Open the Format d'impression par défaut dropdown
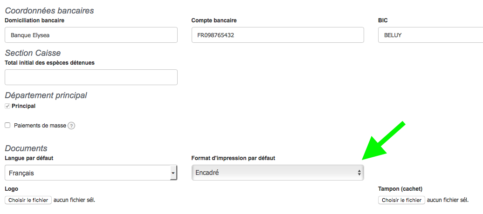This screenshot has width=483, height=214. pos(277,173)
